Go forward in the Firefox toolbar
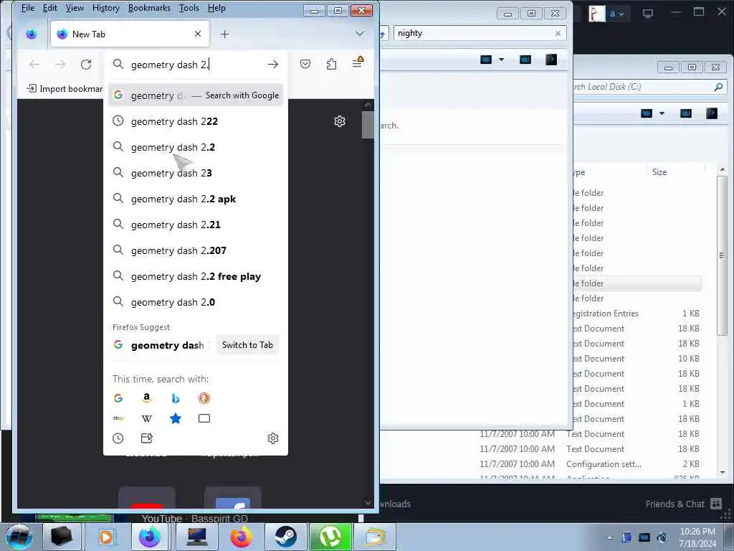 (x=60, y=64)
